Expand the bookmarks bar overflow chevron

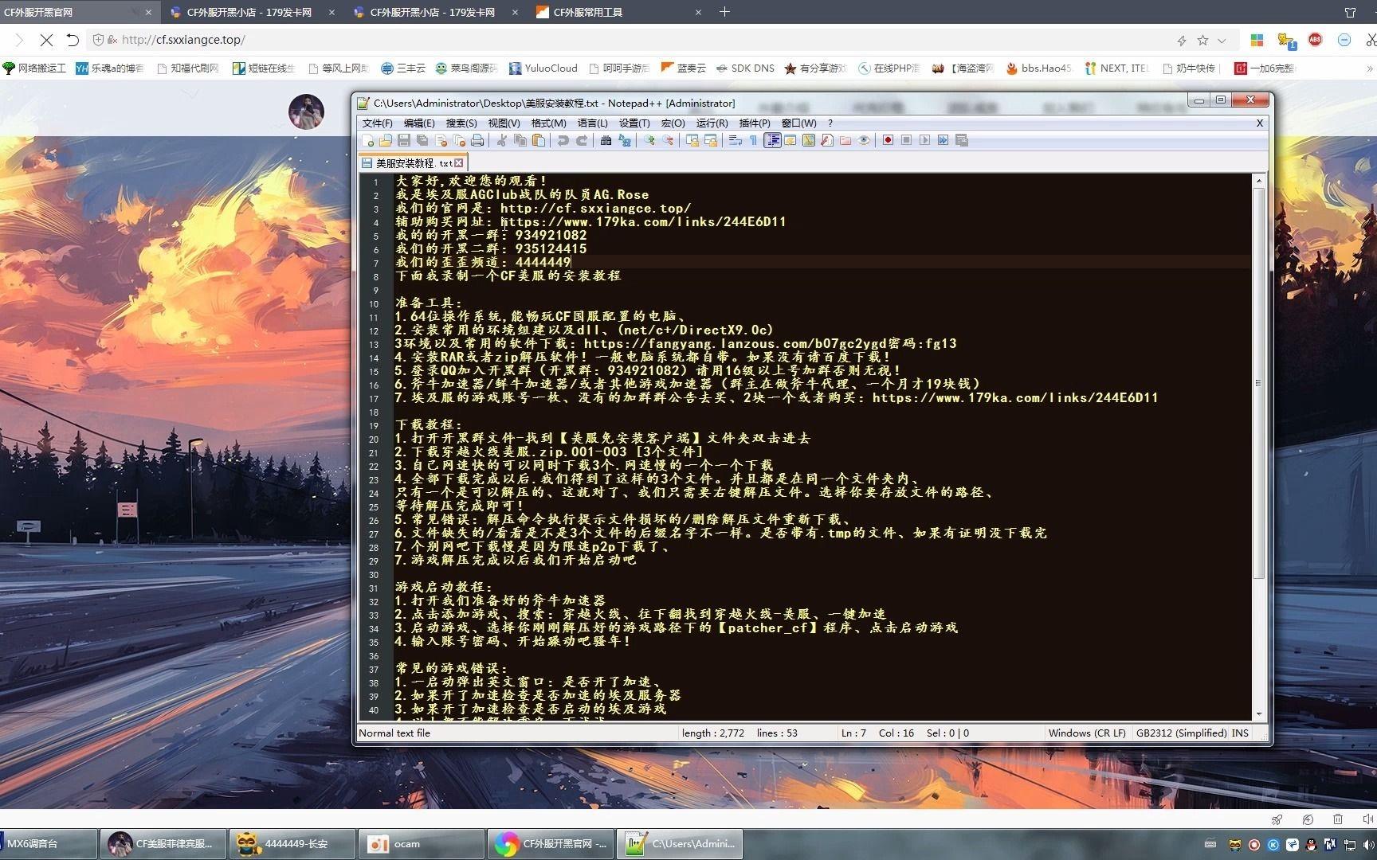coord(1370,68)
